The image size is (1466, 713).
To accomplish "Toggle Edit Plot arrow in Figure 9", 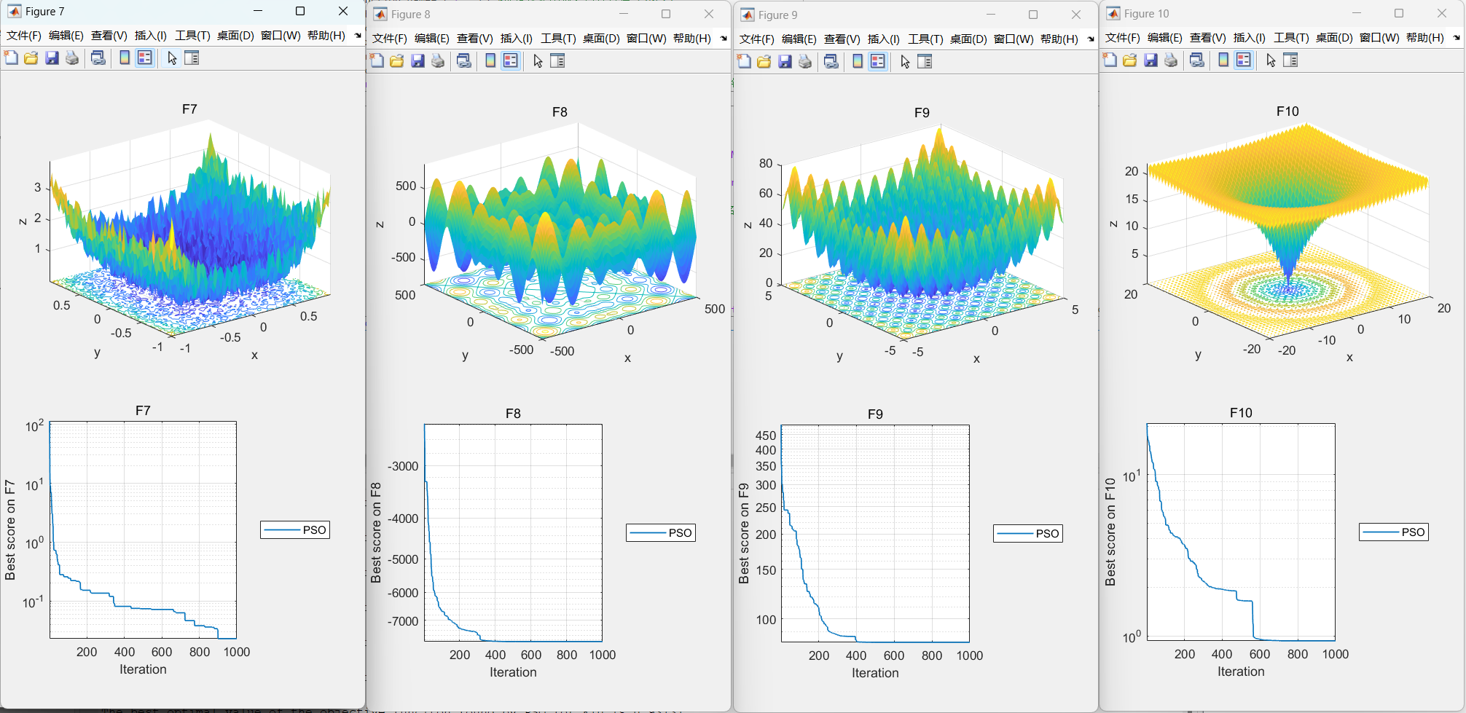I will coord(905,62).
